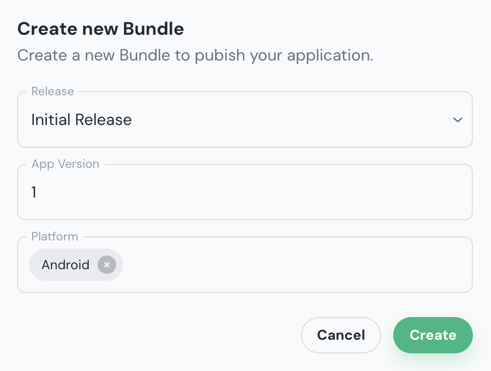The width and height of the screenshot is (491, 371).
Task: Click the dropdown arrow beside Initial Release
Action: pos(458,119)
